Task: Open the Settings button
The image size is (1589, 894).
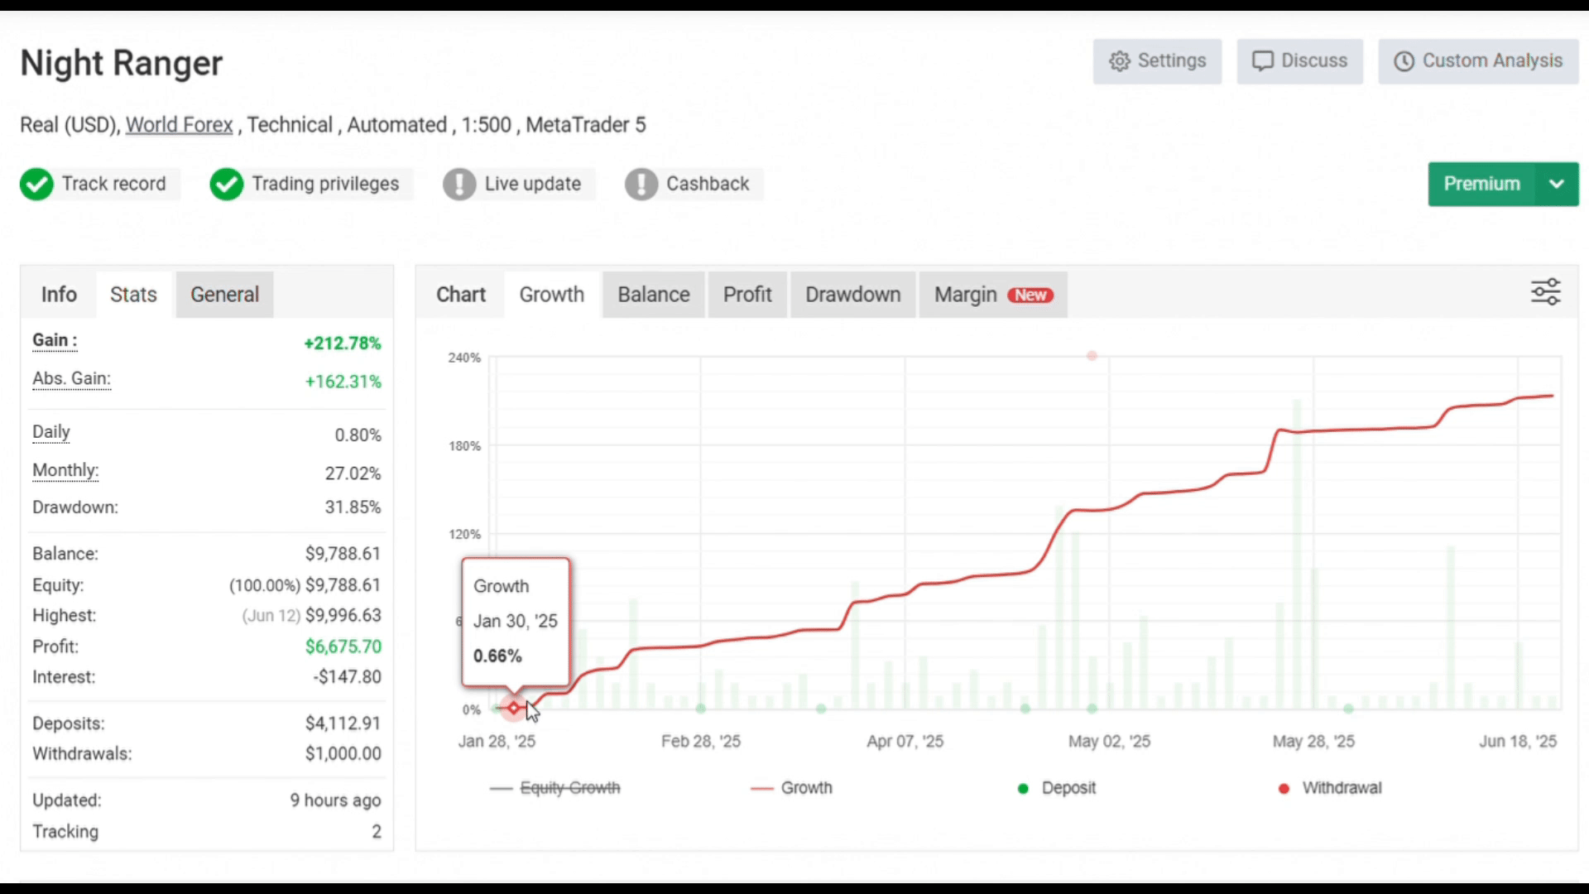Action: (x=1157, y=61)
